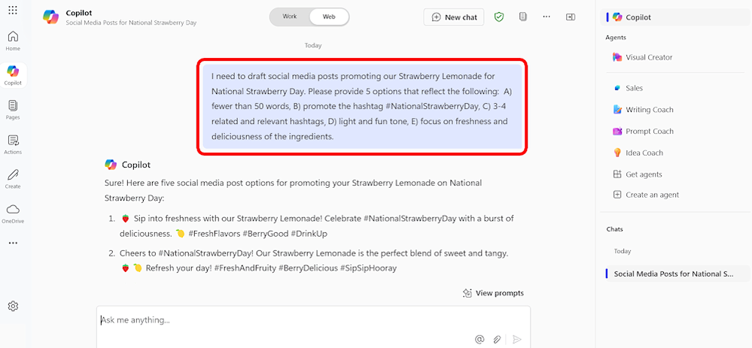Collapse the right side panel
The width and height of the screenshot is (752, 348).
coord(571,17)
